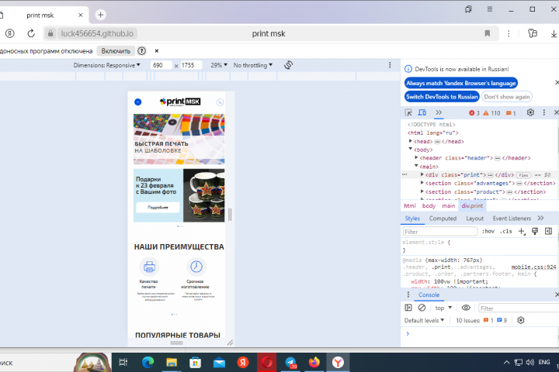The height and width of the screenshot is (372, 559).
Task: Click the lock icon in the address bar
Action: pos(50,33)
